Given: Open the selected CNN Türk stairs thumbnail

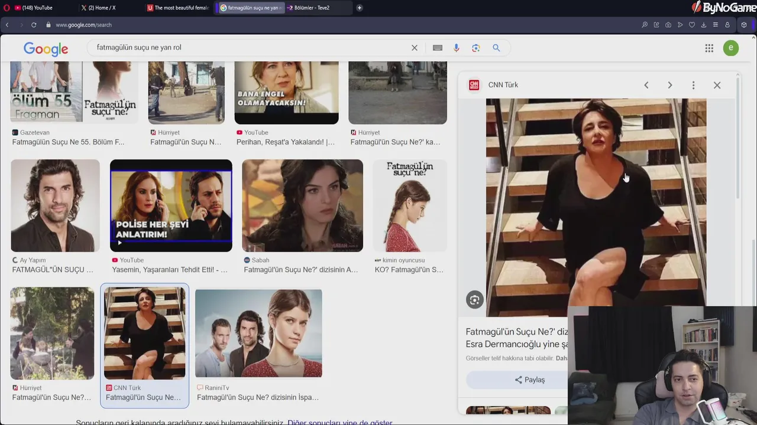Looking at the screenshot, I should pyautogui.click(x=144, y=333).
